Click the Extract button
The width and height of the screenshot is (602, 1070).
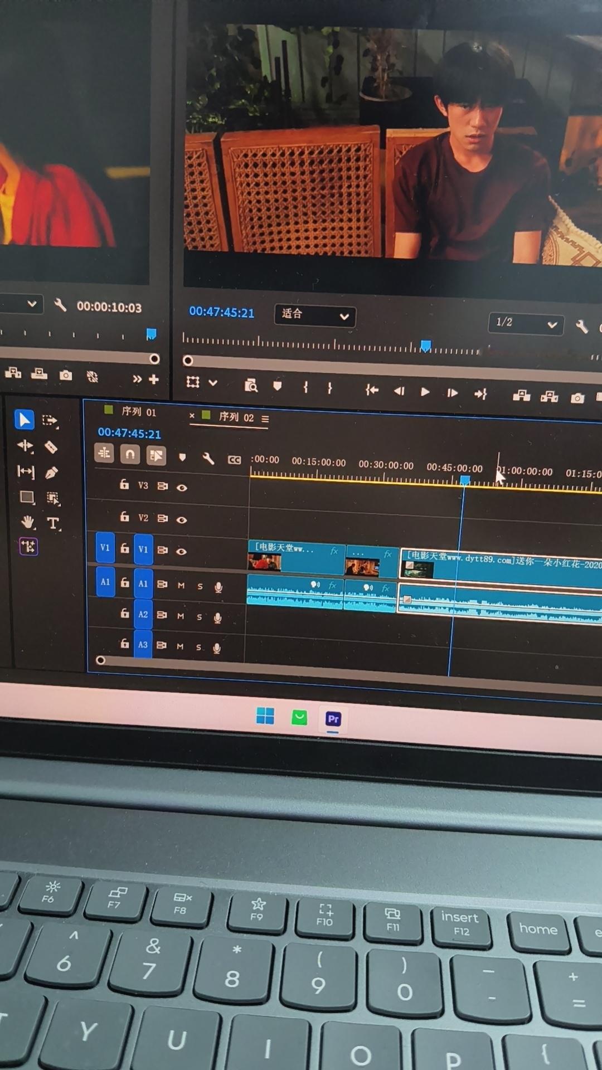[x=549, y=397]
